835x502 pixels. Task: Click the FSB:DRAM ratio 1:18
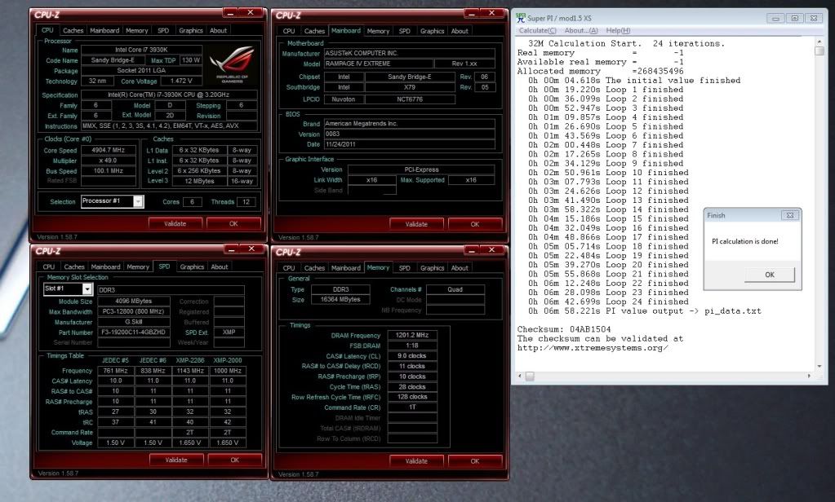pyautogui.click(x=412, y=346)
